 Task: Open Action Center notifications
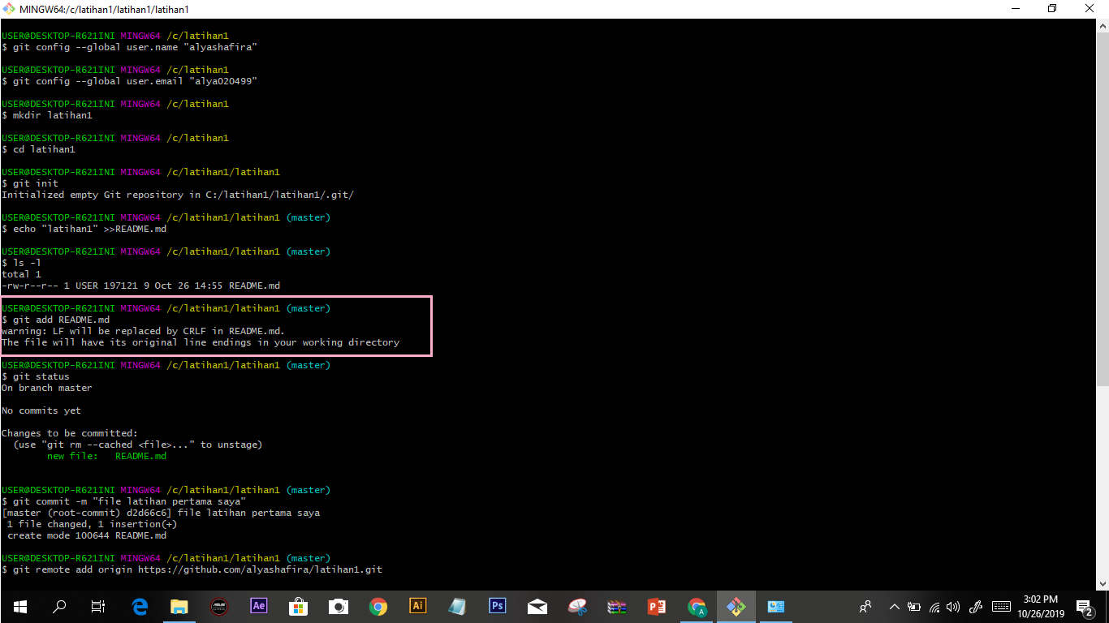pyautogui.click(x=1085, y=606)
